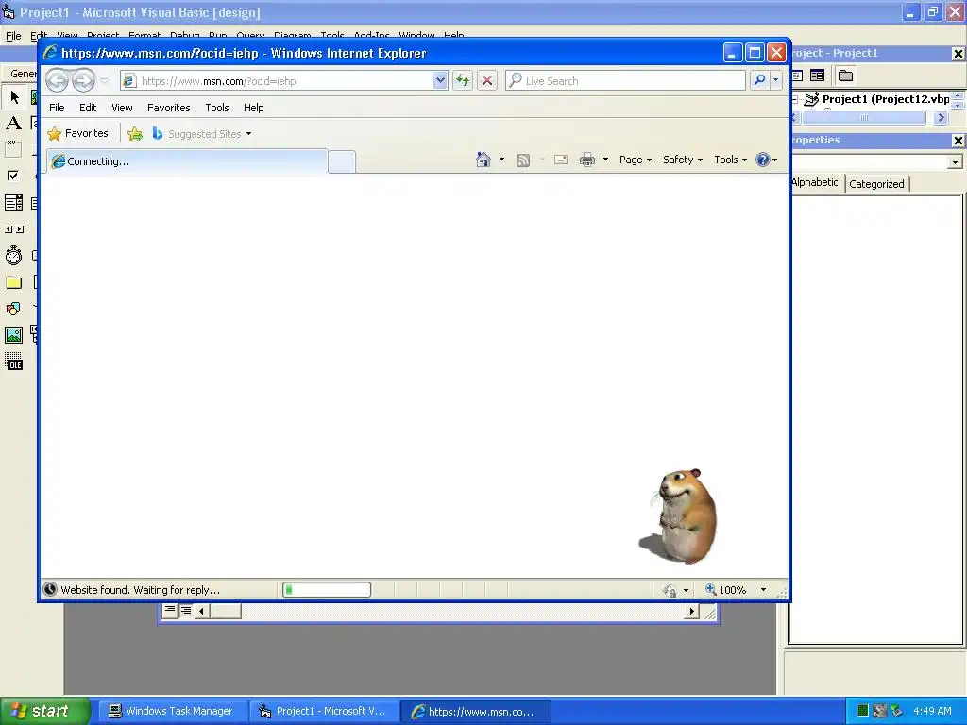Open the search provider options dropdown
The width and height of the screenshot is (967, 725).
tap(776, 80)
